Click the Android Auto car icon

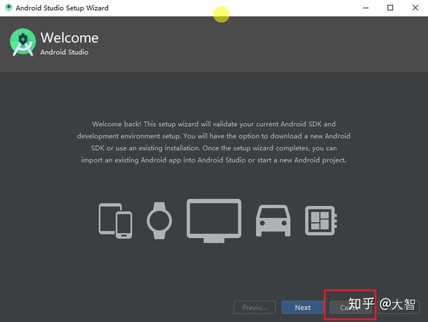click(273, 221)
